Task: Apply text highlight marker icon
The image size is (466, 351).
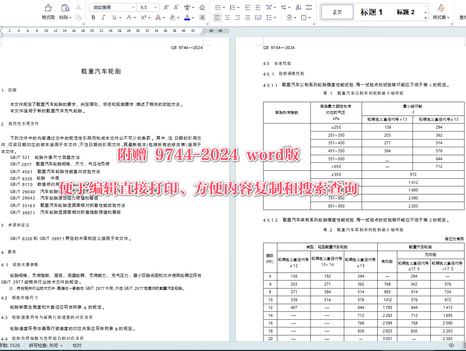Action: (x=173, y=17)
